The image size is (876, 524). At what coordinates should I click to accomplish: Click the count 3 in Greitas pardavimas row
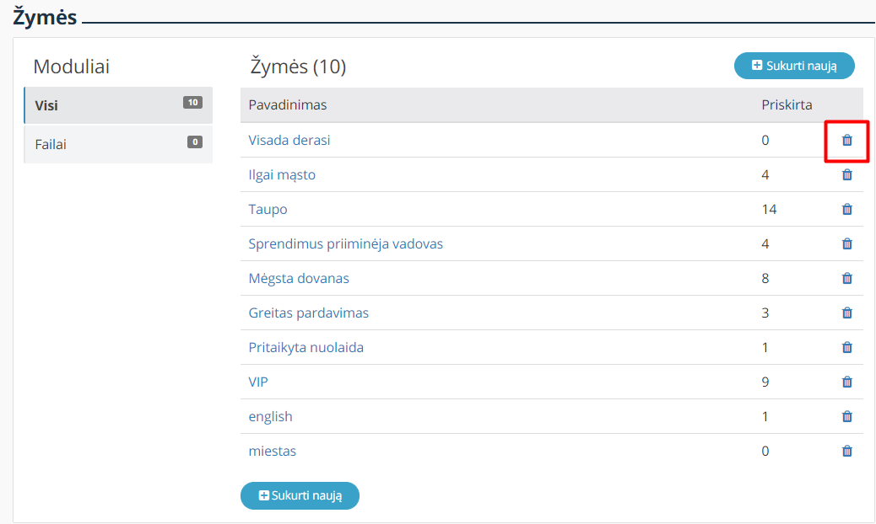coord(765,313)
